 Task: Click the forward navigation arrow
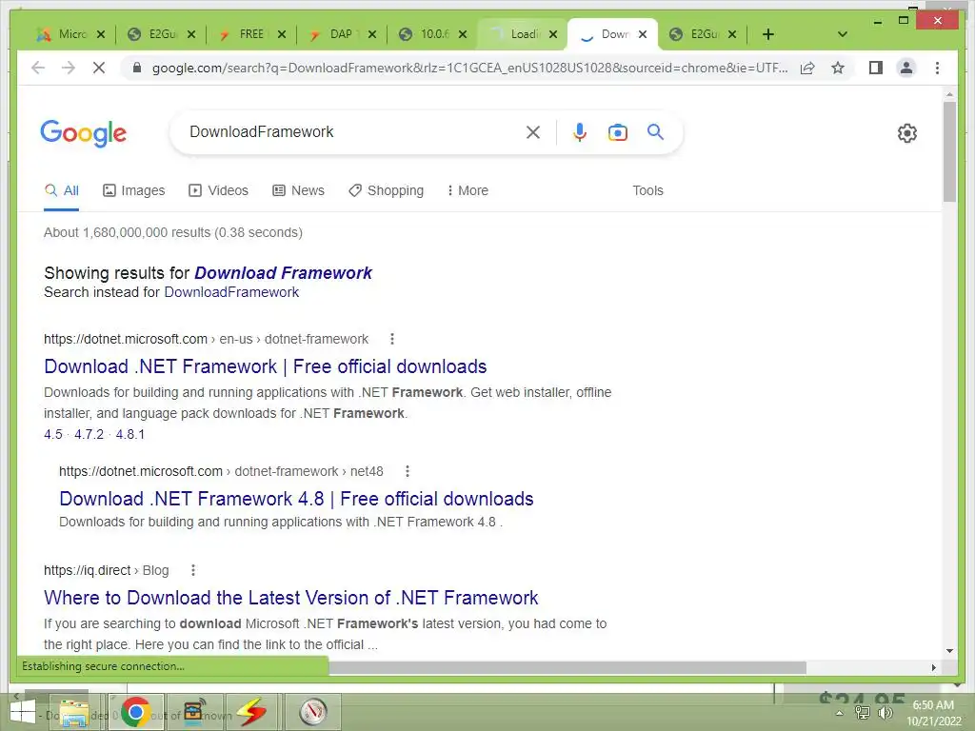click(x=69, y=68)
